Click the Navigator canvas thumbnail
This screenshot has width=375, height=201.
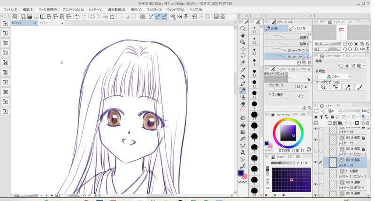341,33
